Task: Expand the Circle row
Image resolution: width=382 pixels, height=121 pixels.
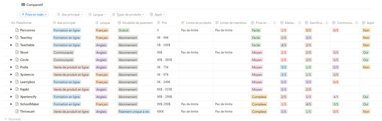Action: 11,60
